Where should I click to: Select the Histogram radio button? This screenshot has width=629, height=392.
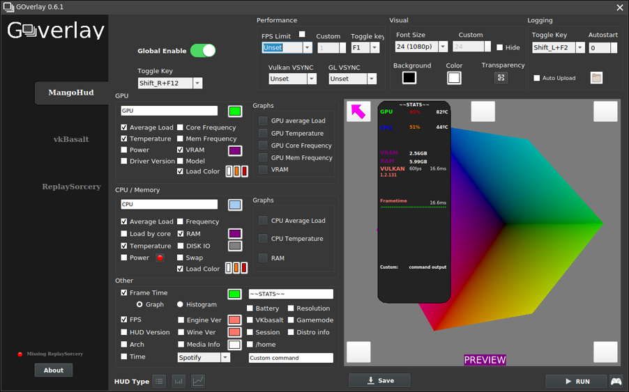pyautogui.click(x=180, y=304)
